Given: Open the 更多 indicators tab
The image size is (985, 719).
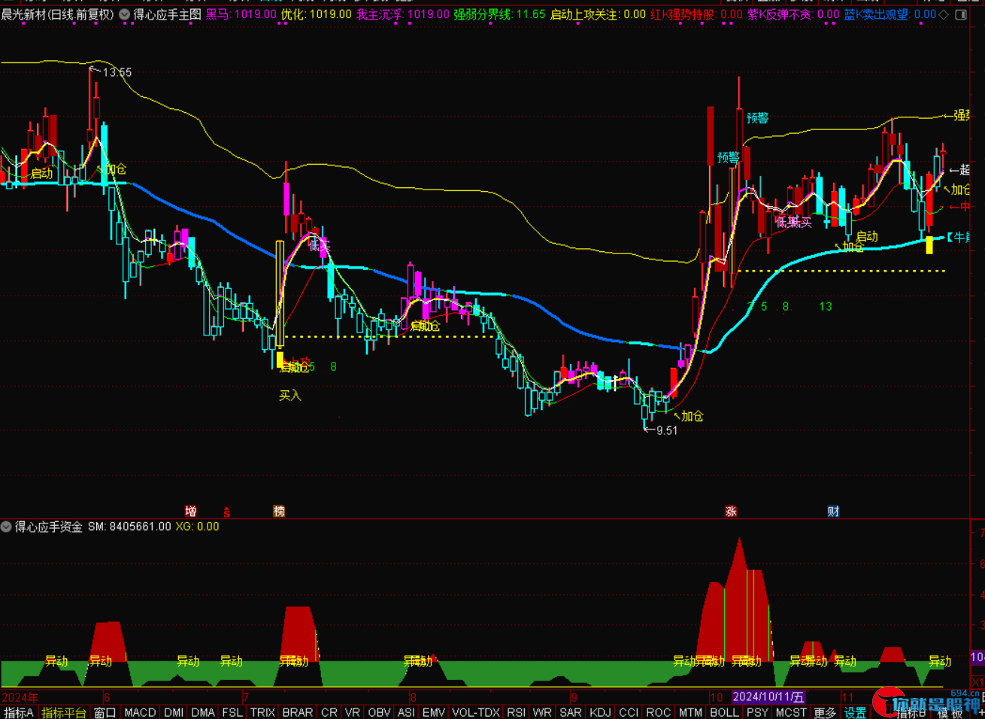Looking at the screenshot, I should [825, 712].
